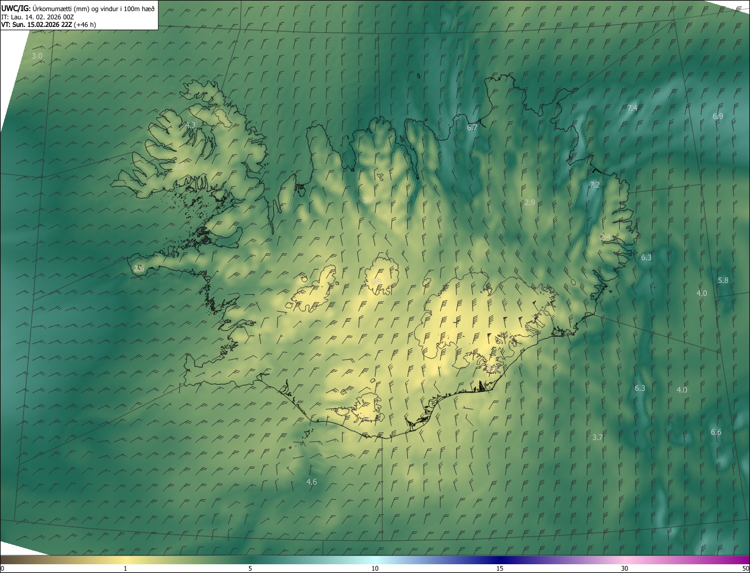Screen dimensions: 750x573
Task: Click the colorbar tick label 1
Action: (x=125, y=568)
